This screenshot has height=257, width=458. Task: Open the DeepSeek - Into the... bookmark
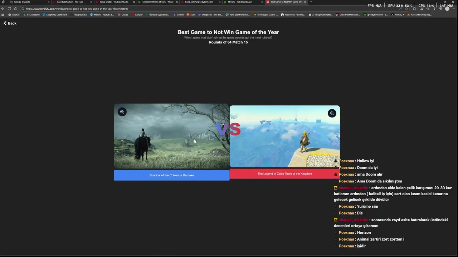pyautogui.click(x=210, y=15)
